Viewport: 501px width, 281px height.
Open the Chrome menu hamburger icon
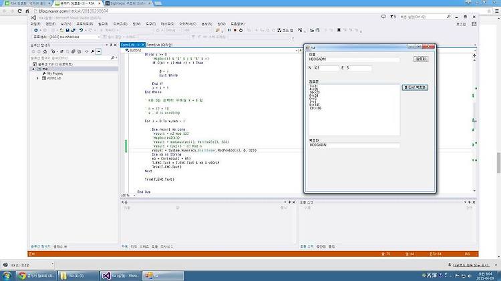point(497,11)
